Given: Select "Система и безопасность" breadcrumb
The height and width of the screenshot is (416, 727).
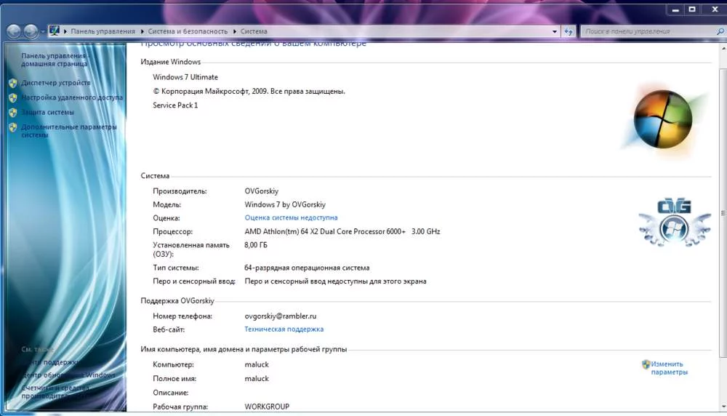Looking at the screenshot, I should tap(188, 31).
